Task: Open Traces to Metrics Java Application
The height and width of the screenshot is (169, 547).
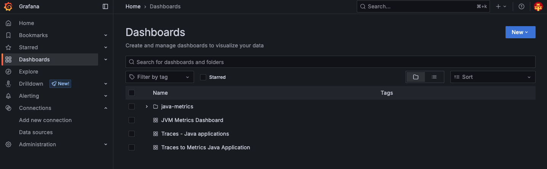Action: coord(206,147)
